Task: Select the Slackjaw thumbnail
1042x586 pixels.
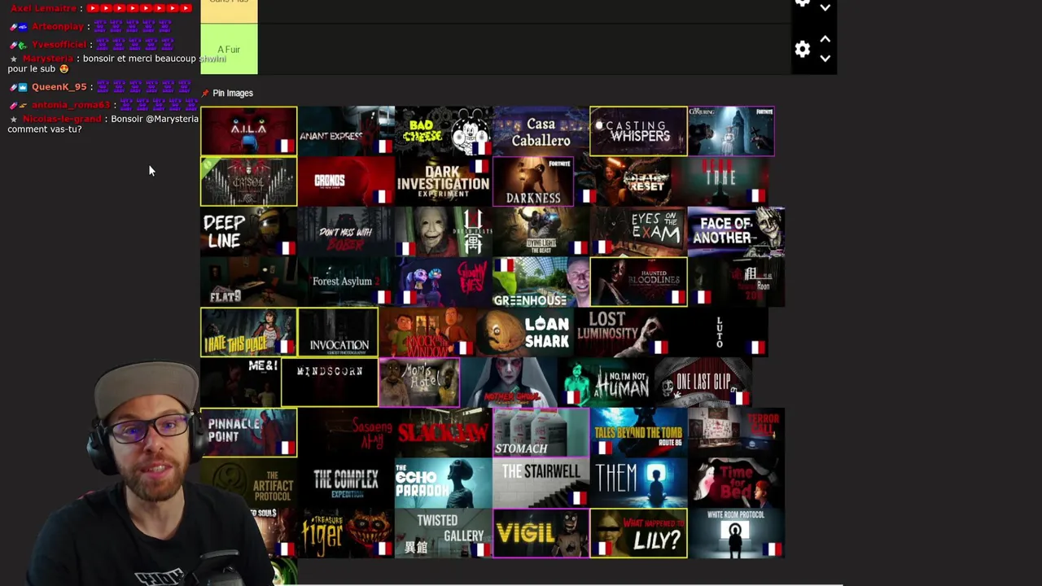Action: [x=444, y=433]
